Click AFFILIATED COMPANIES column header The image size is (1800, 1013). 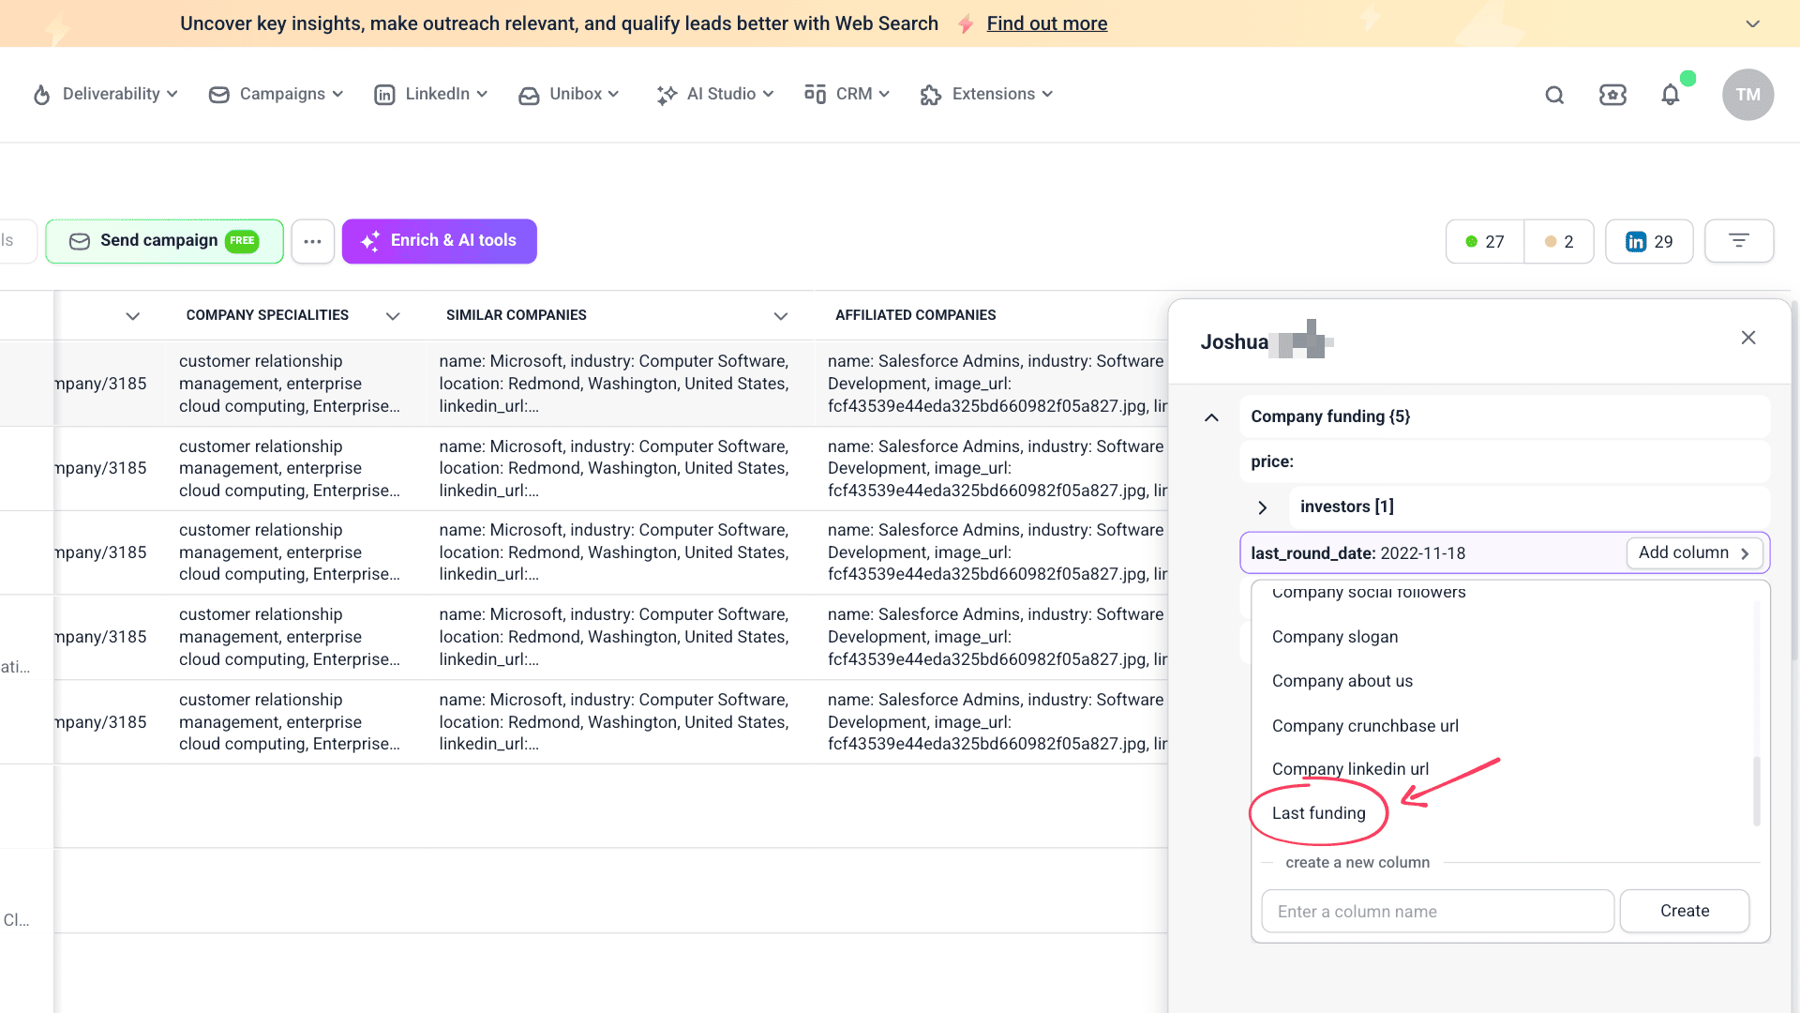click(915, 315)
